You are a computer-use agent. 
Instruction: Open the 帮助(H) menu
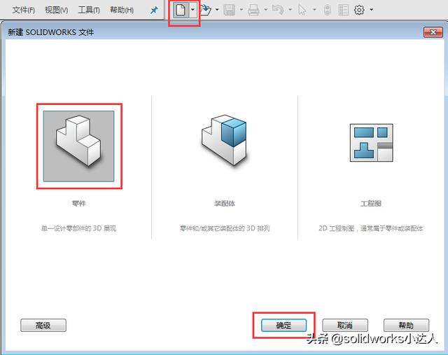[122, 11]
